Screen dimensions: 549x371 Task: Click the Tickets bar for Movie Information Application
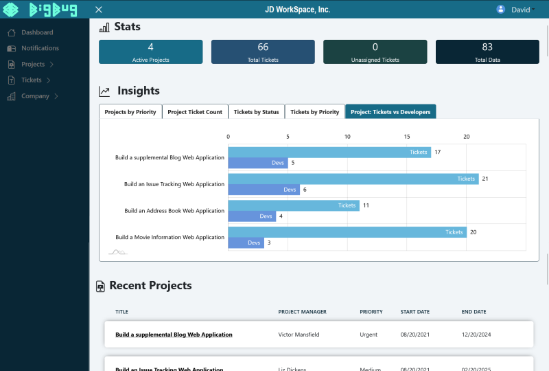[x=347, y=232]
